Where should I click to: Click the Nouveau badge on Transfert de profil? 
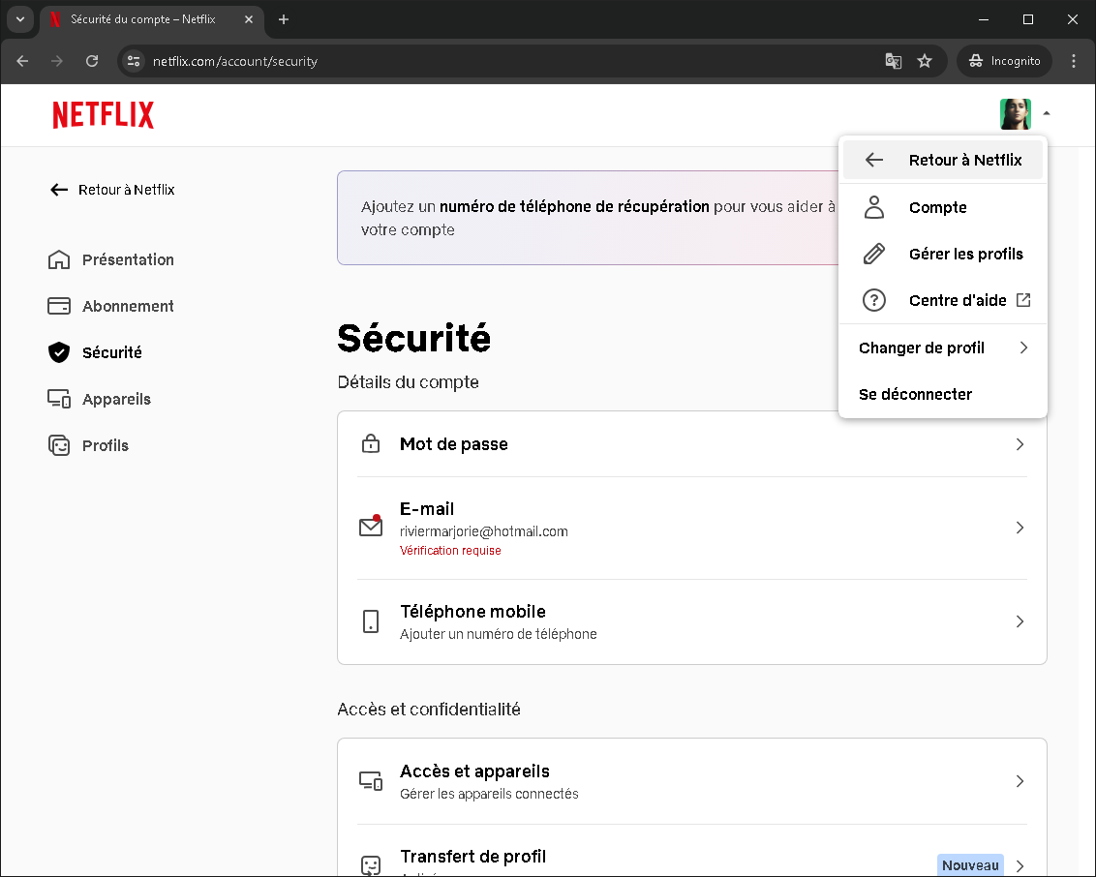[x=970, y=865]
